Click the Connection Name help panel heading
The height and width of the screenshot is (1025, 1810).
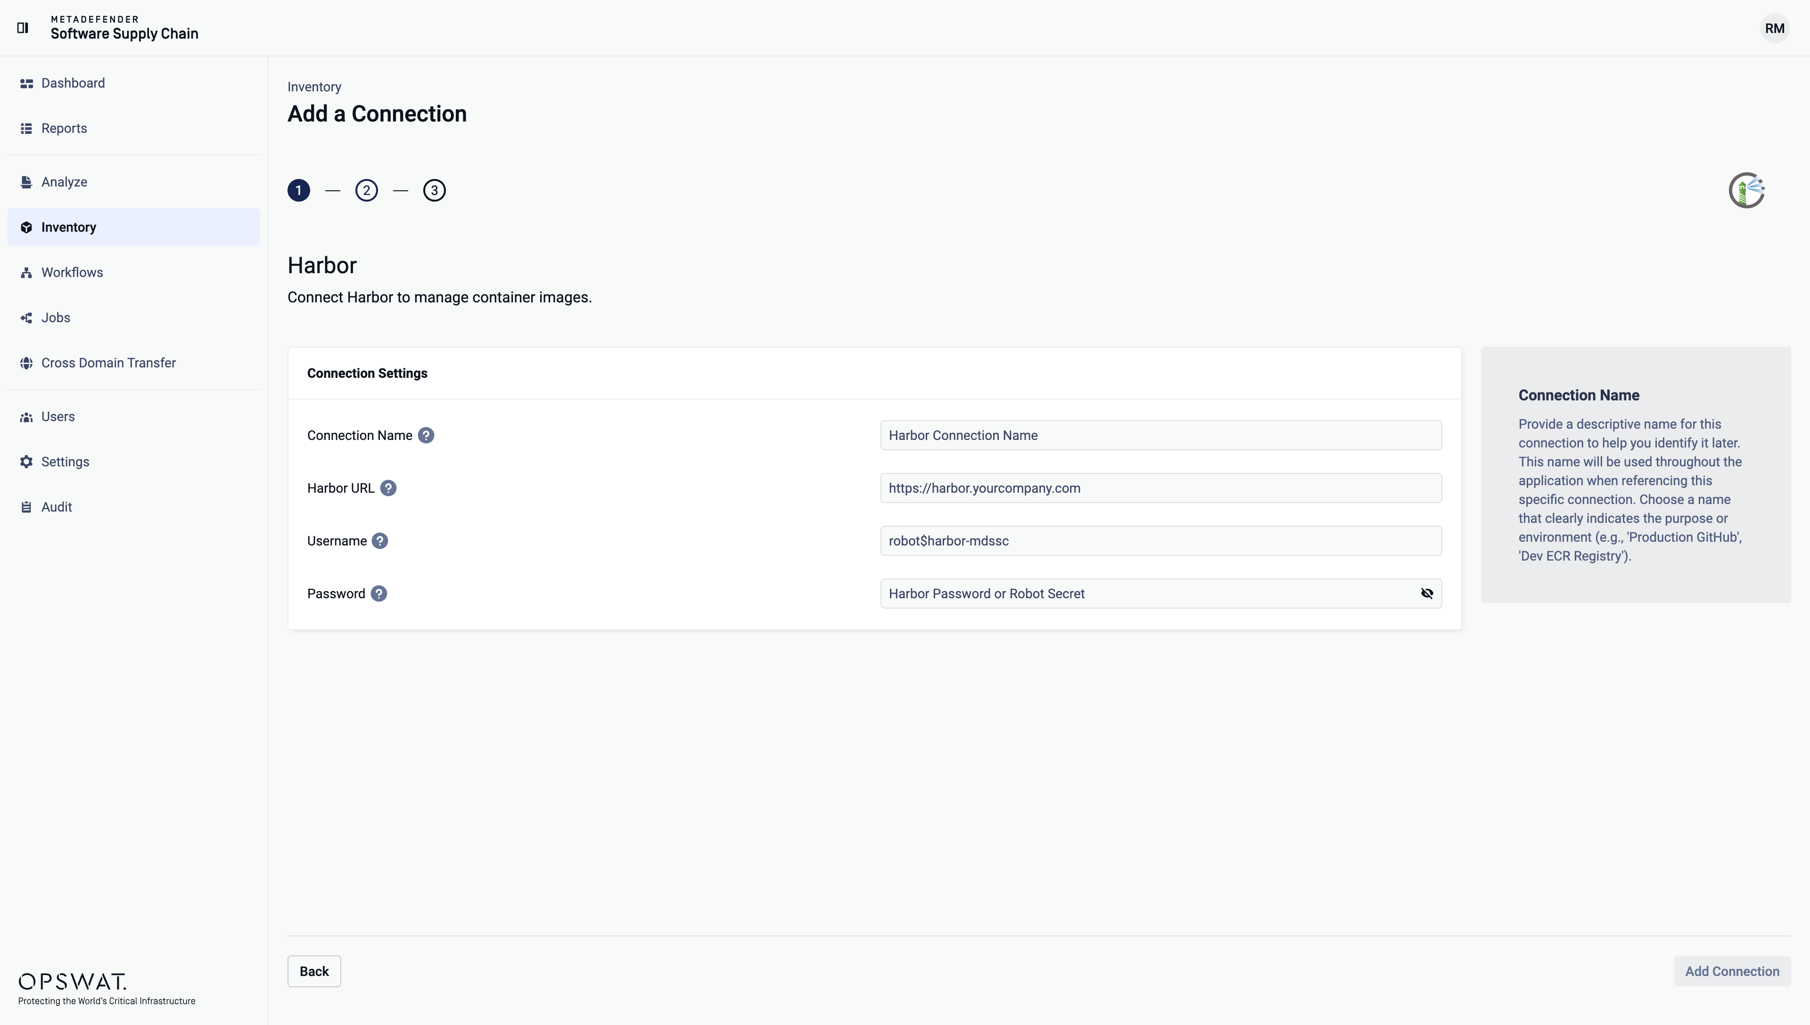1578,395
